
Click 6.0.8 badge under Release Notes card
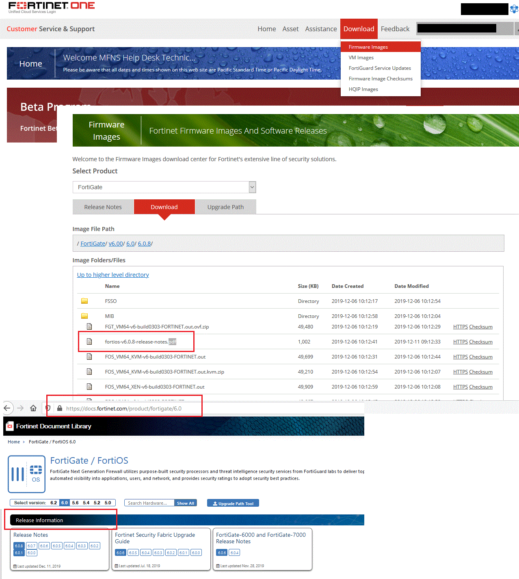[19, 546]
